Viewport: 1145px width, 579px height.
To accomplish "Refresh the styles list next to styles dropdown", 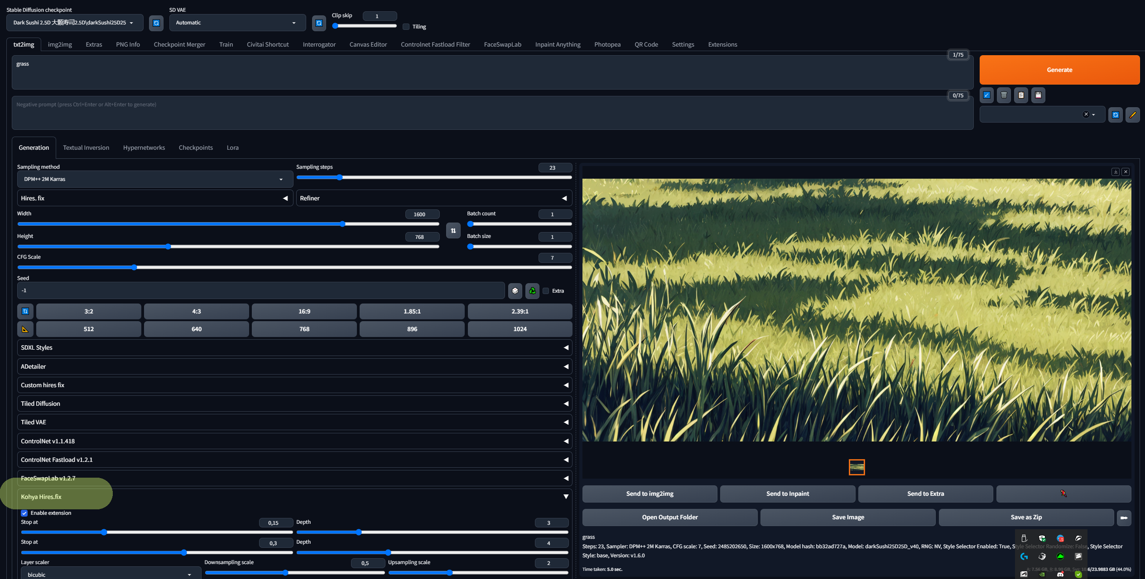I will tap(1116, 115).
